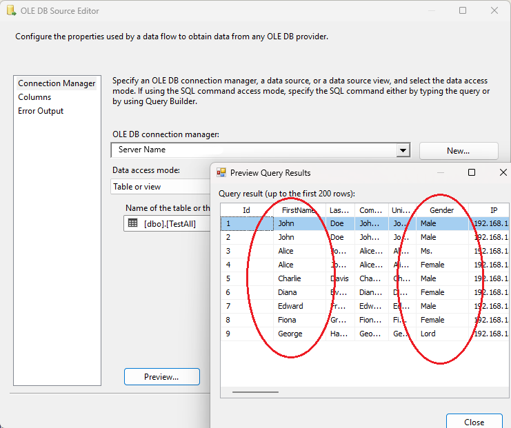Image resolution: width=511 pixels, height=428 pixels.
Task: Click the New... connection button
Action: (x=458, y=150)
